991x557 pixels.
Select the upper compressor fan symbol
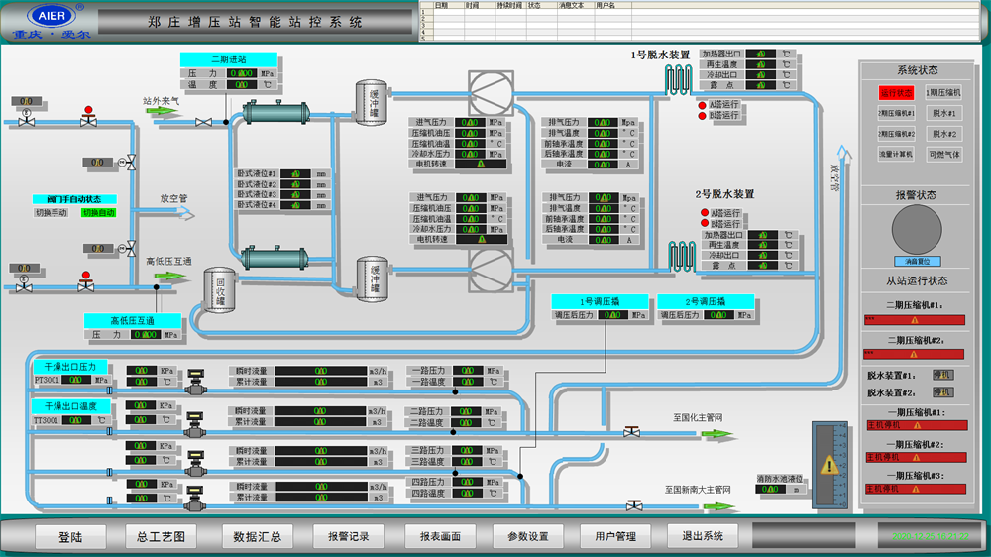coord(491,93)
